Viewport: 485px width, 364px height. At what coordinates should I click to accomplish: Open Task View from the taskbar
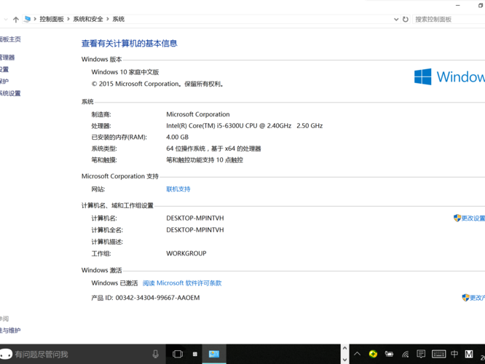click(x=178, y=354)
